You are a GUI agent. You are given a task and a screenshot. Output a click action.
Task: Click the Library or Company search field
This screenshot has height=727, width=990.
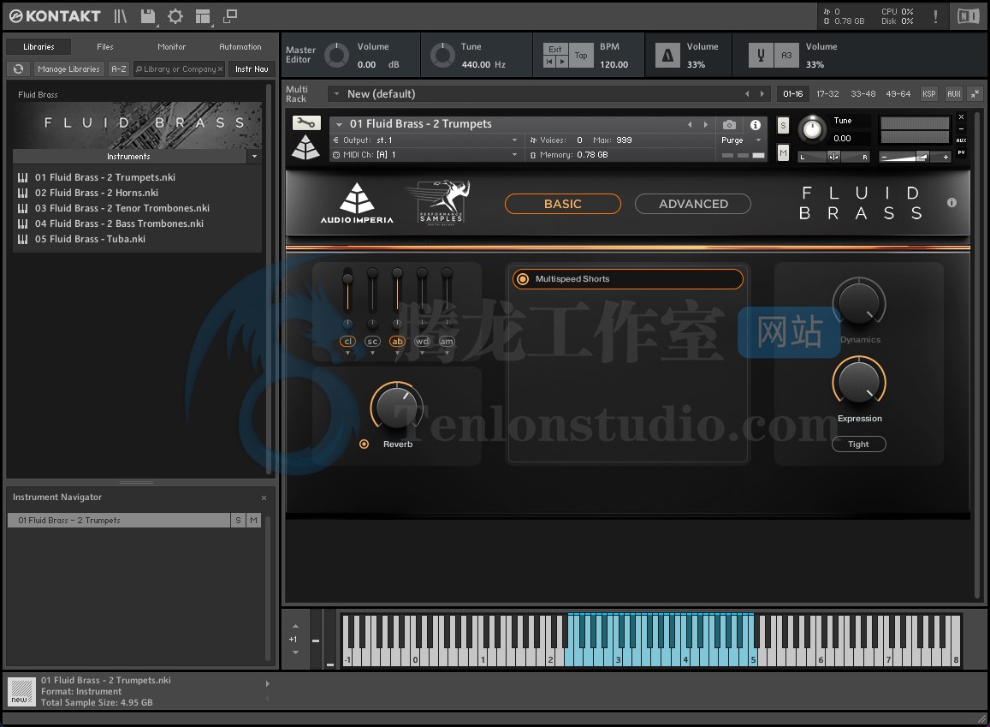tap(180, 69)
